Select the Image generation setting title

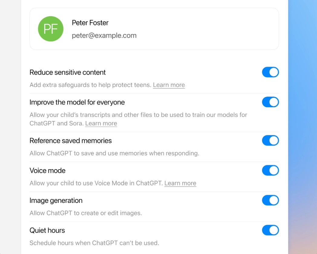tap(56, 201)
